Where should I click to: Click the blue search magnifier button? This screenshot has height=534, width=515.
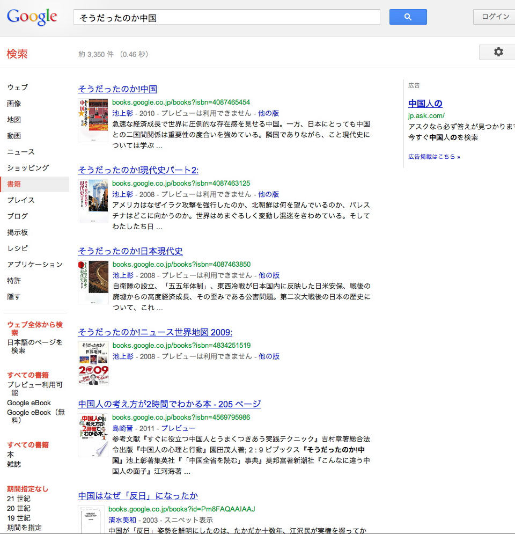tap(408, 17)
